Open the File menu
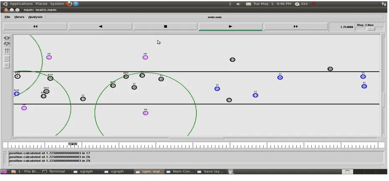This screenshot has width=389, height=181. pyautogui.click(x=8, y=17)
